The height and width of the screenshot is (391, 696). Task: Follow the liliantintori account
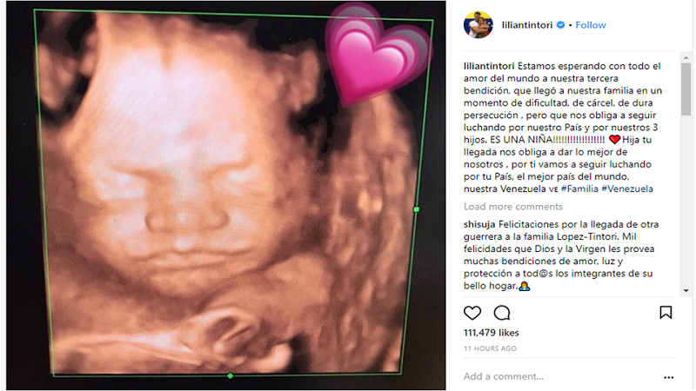coord(591,25)
